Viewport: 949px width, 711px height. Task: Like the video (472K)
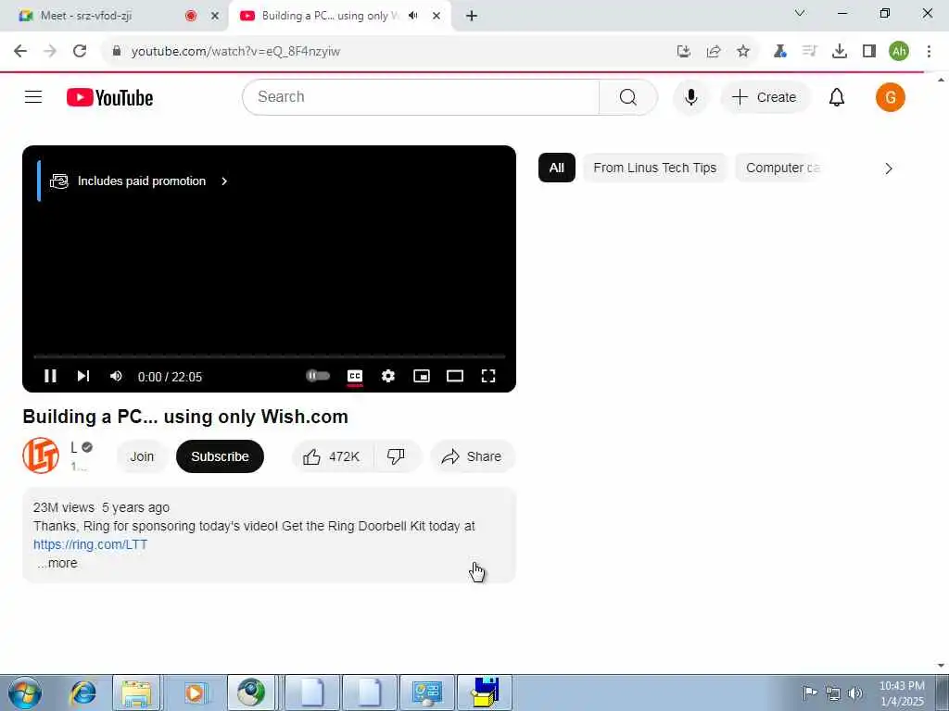[x=333, y=456]
